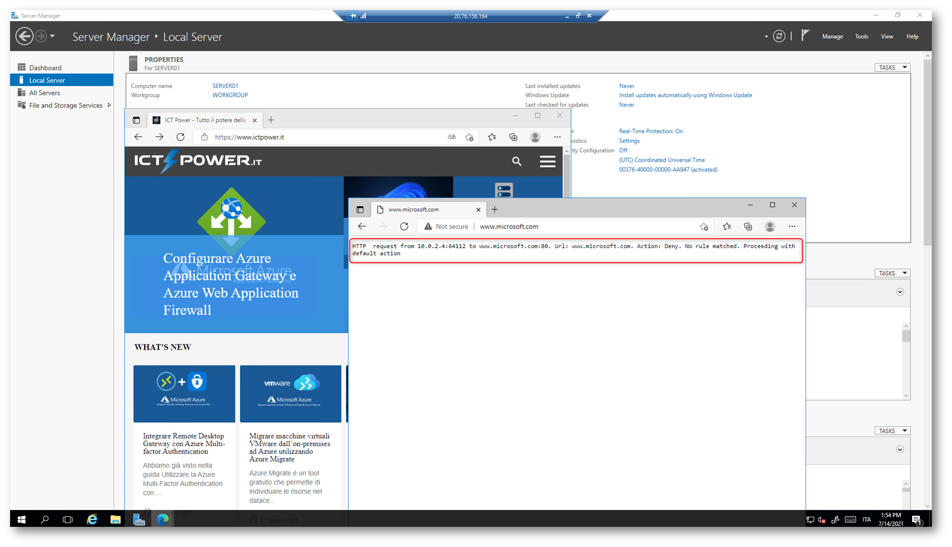Select Local Server in the left navigation
Screen dimensions: 952x547
(x=62, y=80)
